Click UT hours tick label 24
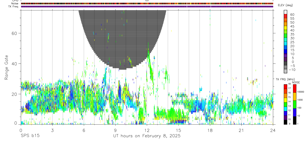The image size is (307, 141). [x=273, y=131]
